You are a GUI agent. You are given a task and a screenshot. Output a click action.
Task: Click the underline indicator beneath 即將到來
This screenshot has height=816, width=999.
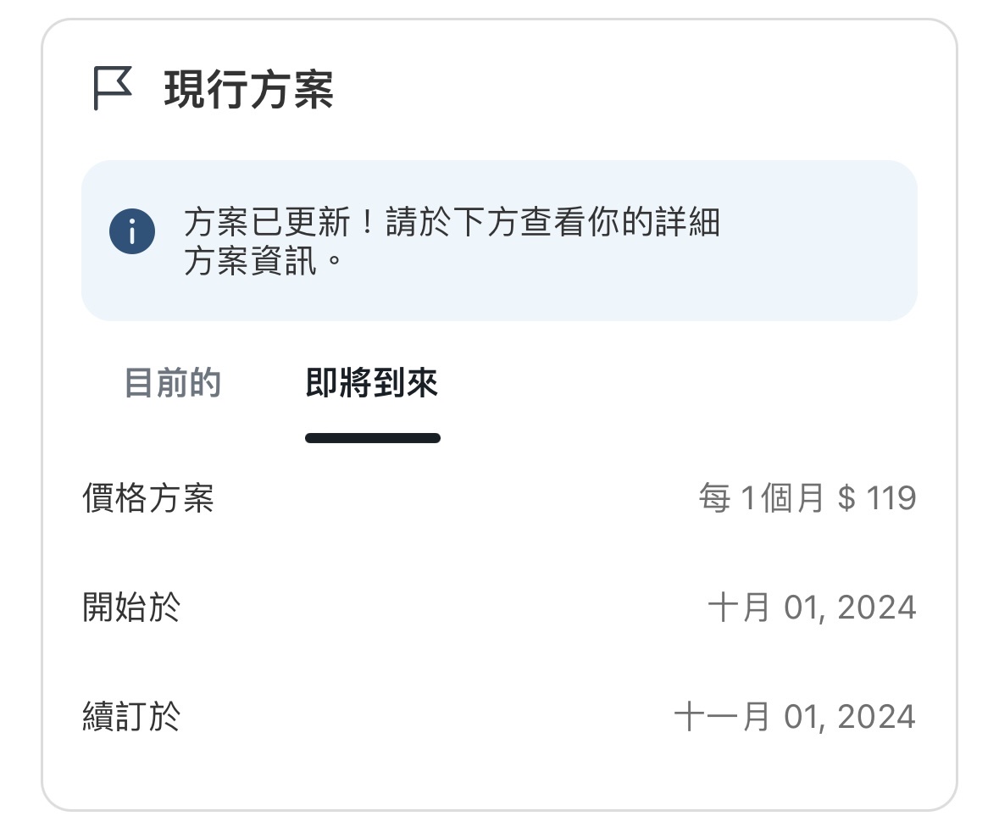pos(372,438)
